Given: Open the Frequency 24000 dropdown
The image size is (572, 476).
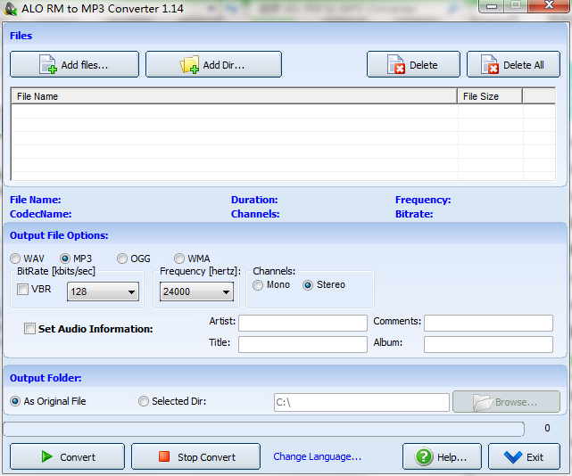Looking at the screenshot, I should tap(196, 291).
